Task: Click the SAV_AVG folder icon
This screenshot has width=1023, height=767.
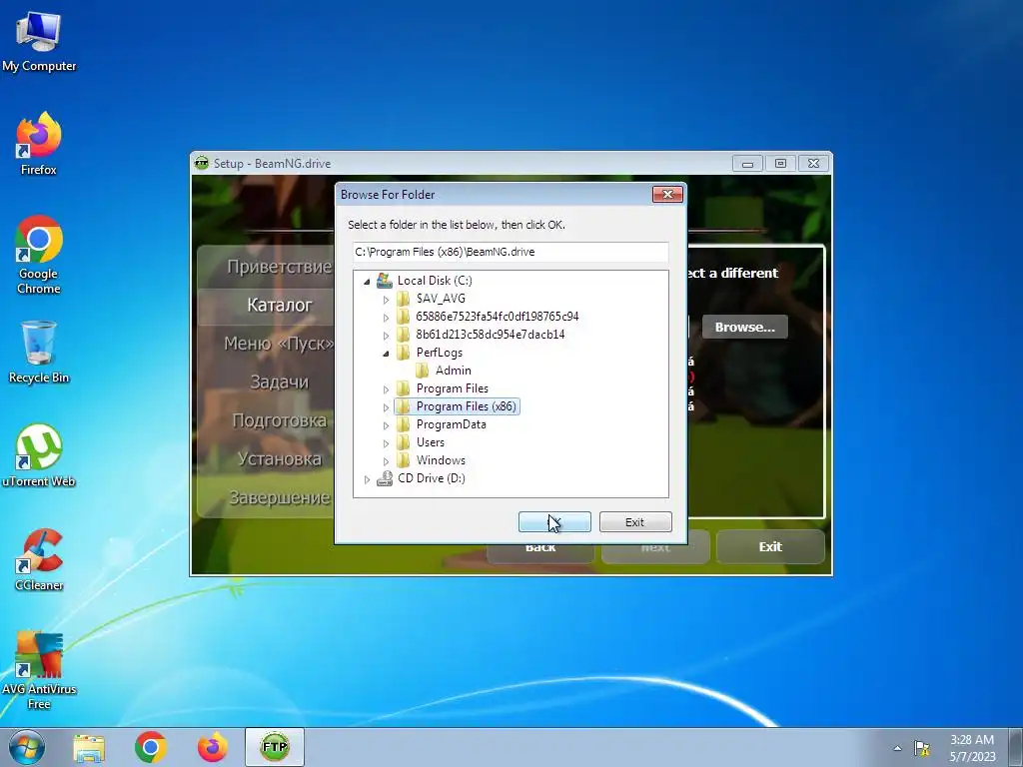Action: point(404,299)
